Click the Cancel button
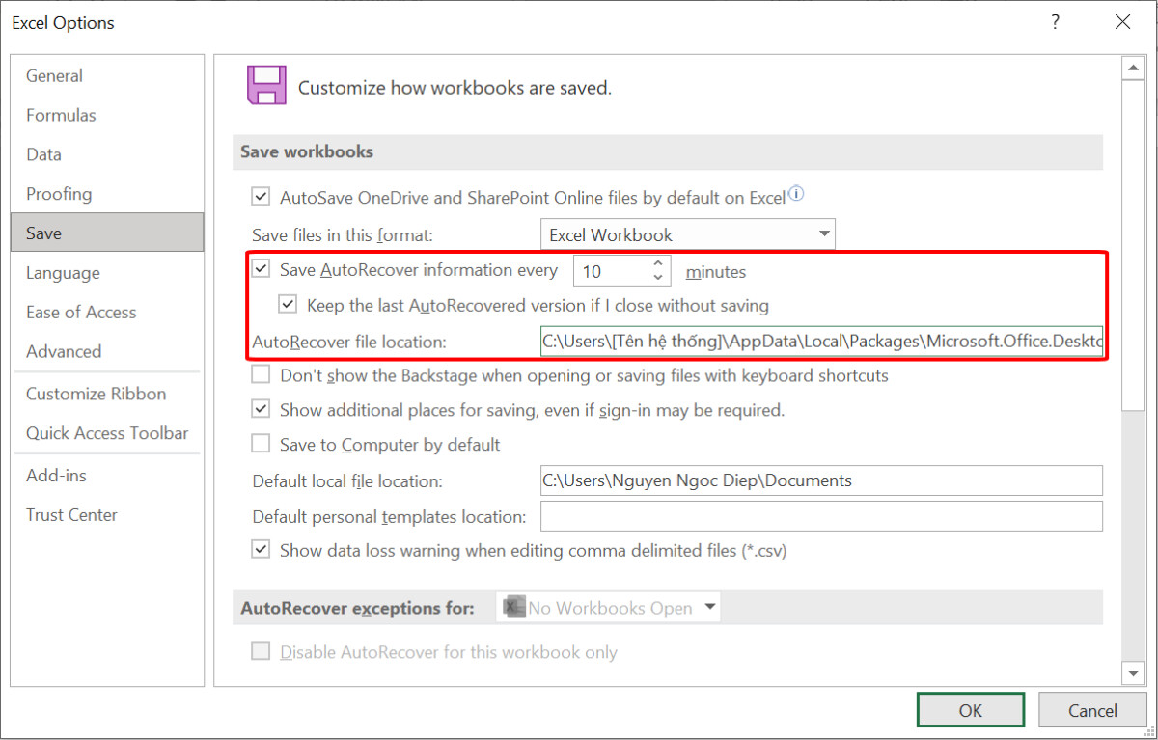The image size is (1158, 740). point(1092,710)
